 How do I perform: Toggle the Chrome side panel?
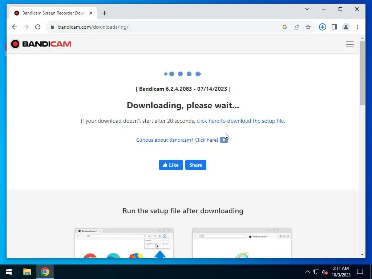click(x=334, y=27)
